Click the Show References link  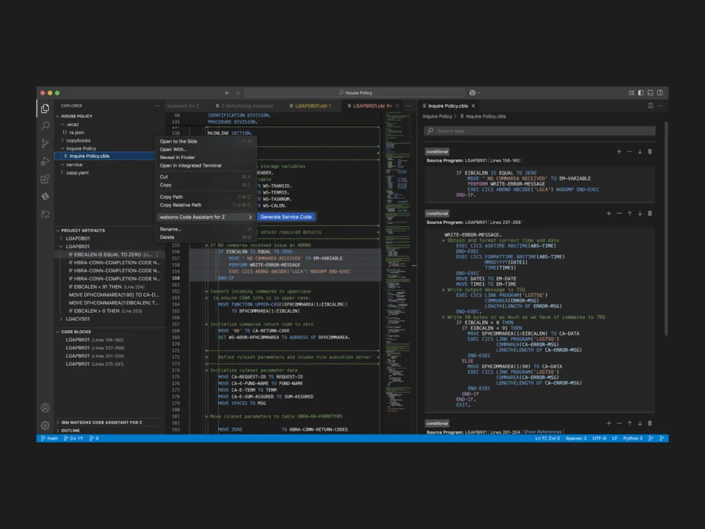tap(543, 432)
